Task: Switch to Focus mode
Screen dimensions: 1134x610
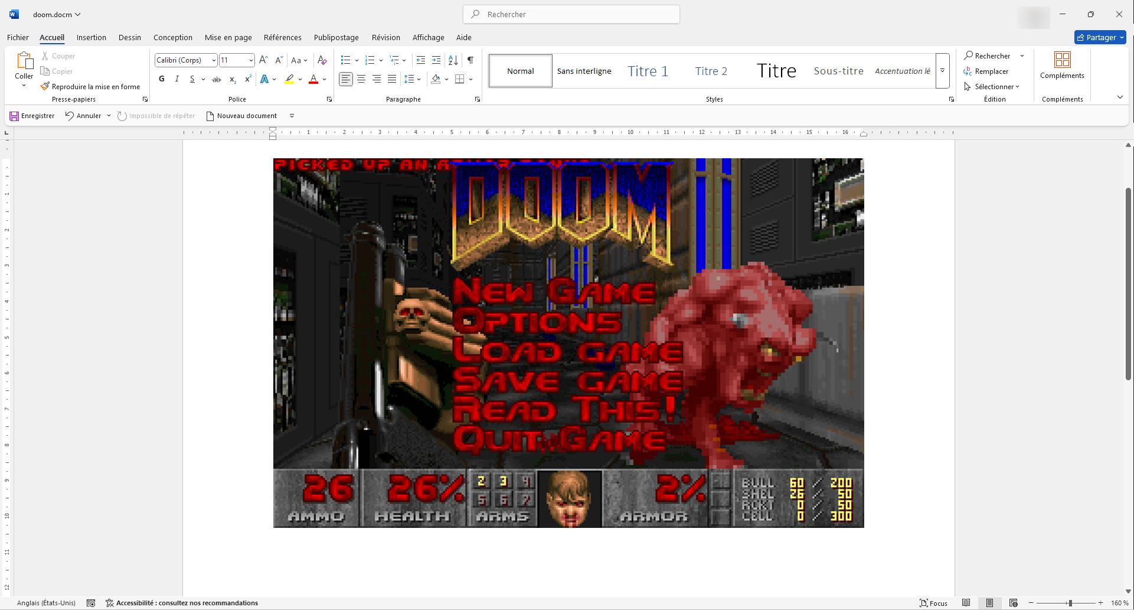Action: click(933, 603)
